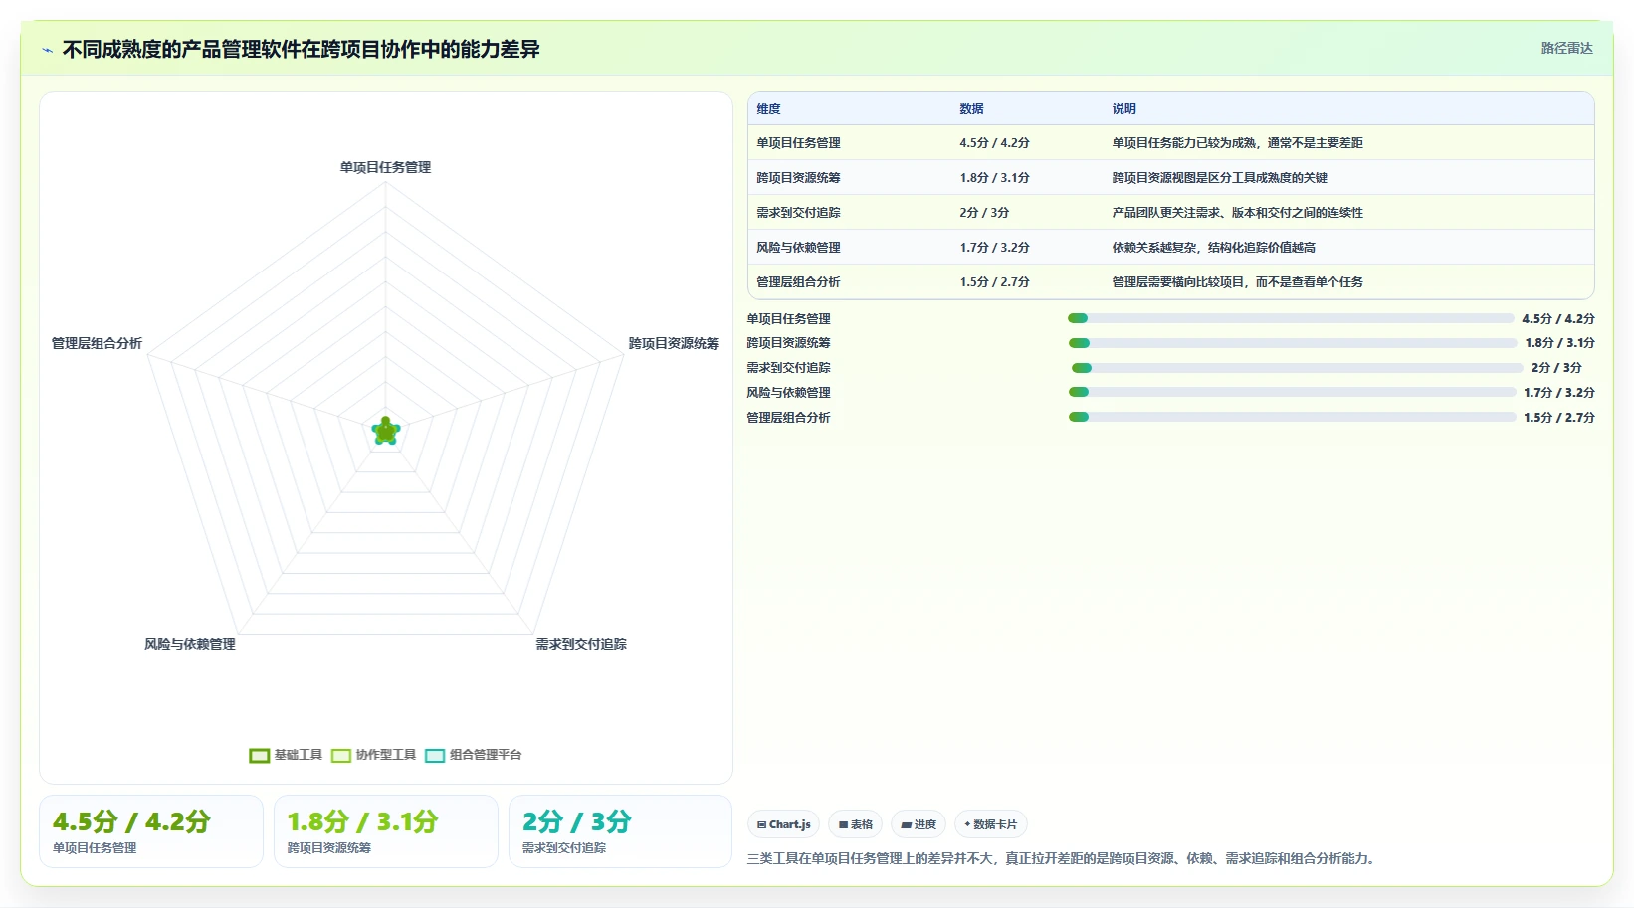Open the 2分 / 3分 data card

point(621,831)
